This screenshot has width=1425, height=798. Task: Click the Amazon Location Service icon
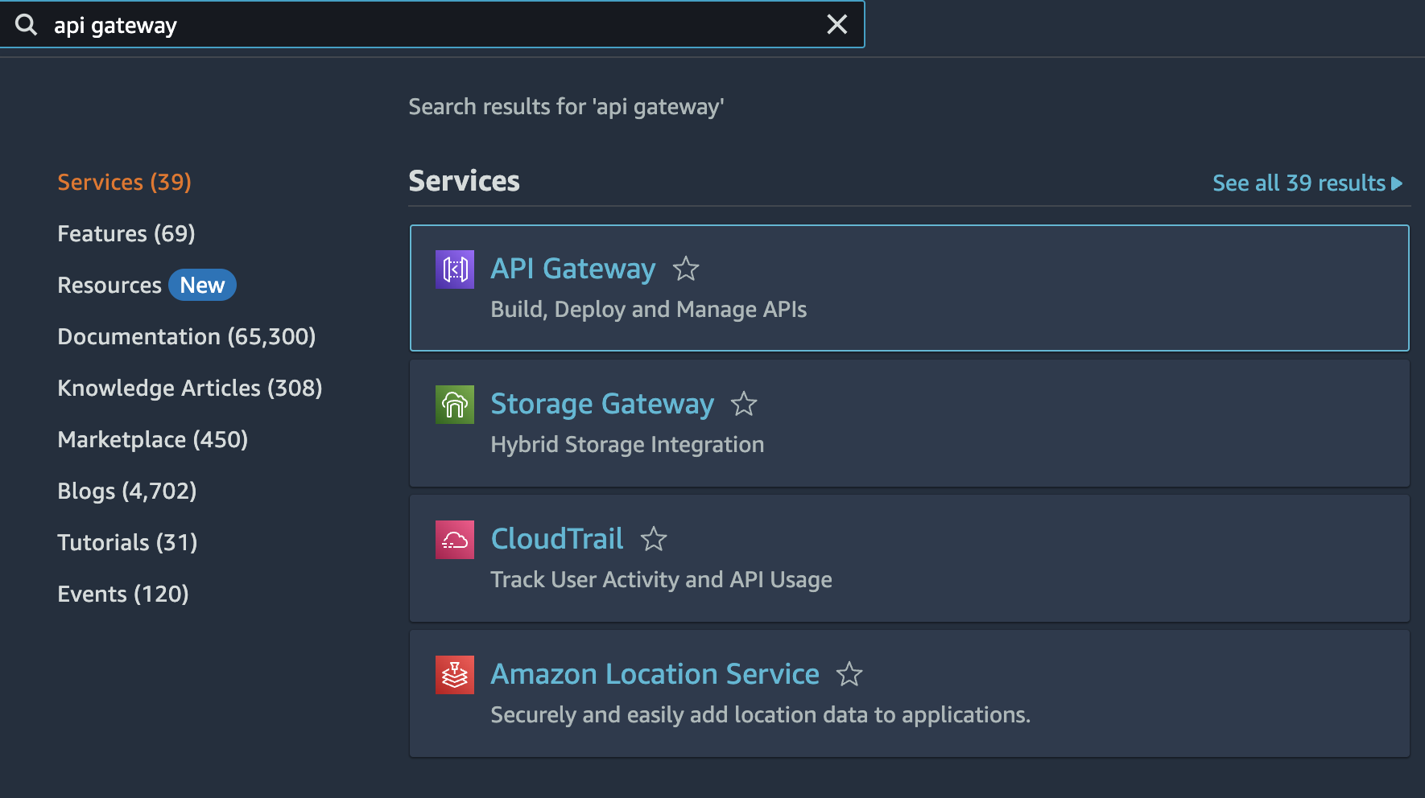click(455, 675)
